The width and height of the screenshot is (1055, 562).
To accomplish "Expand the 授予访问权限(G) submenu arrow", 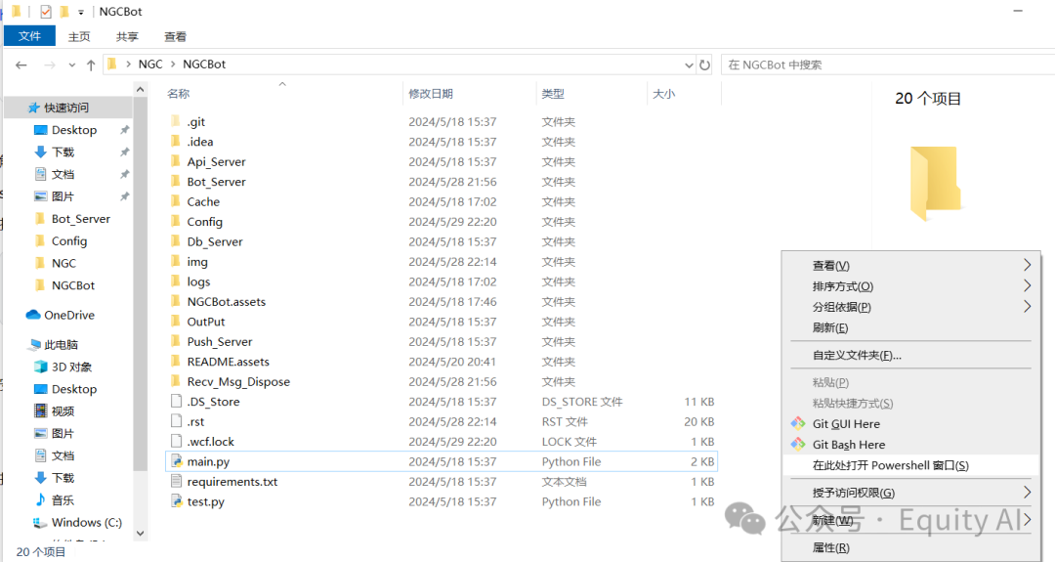I will pos(1027,492).
